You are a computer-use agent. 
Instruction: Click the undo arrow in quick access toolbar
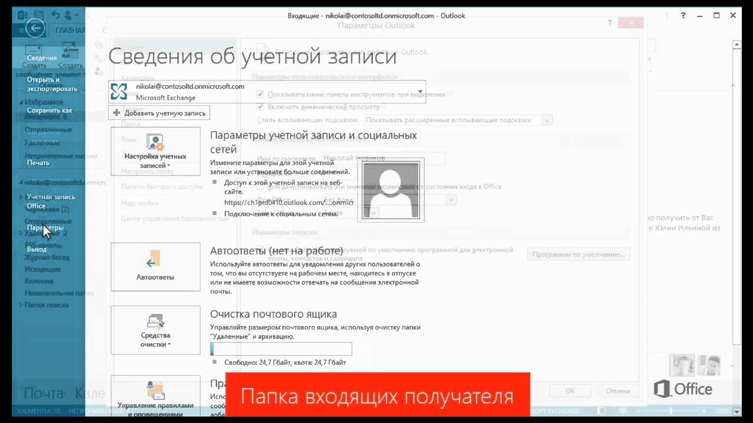56,15
